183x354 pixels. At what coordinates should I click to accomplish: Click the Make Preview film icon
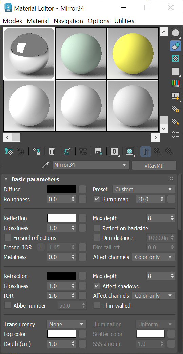(175, 96)
